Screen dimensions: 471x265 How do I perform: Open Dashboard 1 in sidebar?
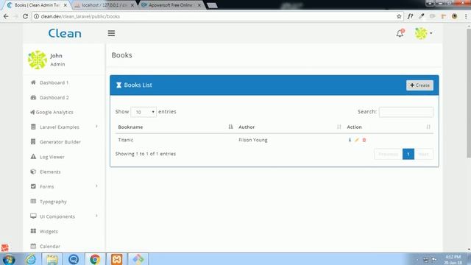pyautogui.click(x=54, y=82)
